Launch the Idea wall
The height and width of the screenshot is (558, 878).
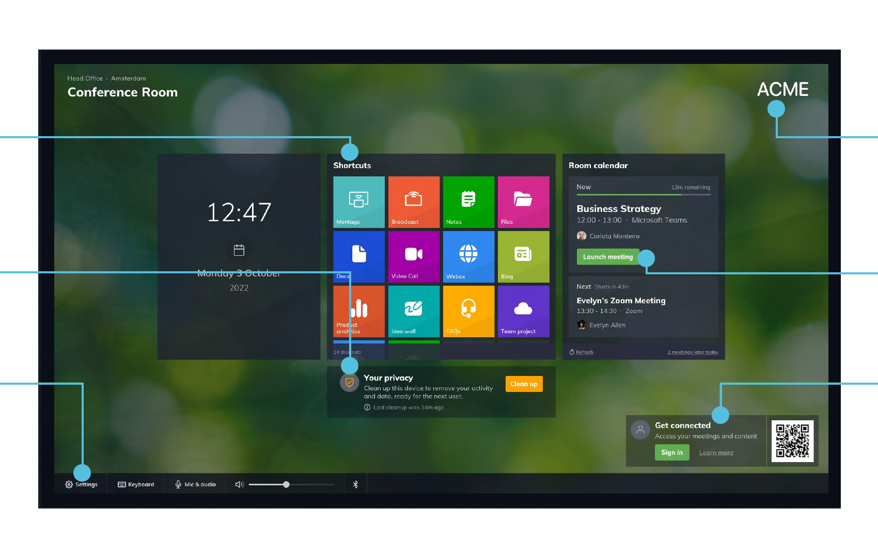tap(413, 311)
